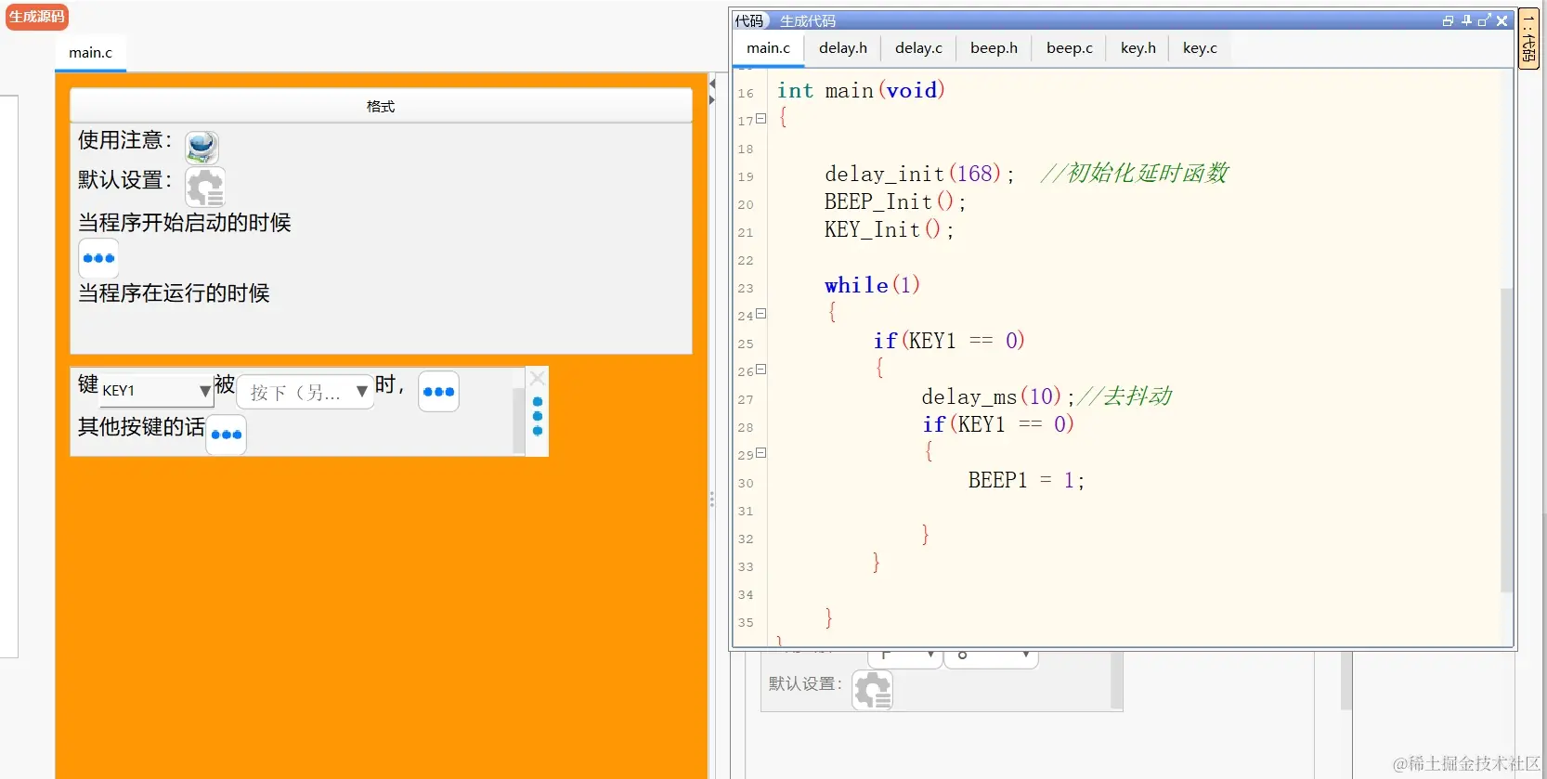Screen dimensions: 1547x779
Task: Click the 当程序开始启动的时候 label
Action: pos(185,223)
